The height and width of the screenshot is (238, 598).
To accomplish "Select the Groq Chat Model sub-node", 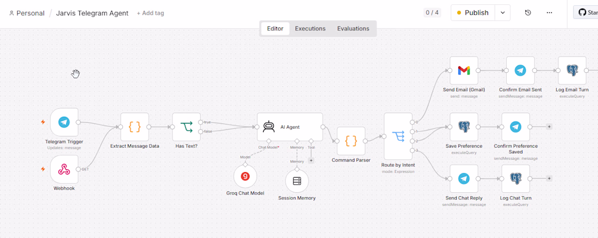I will click(245, 176).
